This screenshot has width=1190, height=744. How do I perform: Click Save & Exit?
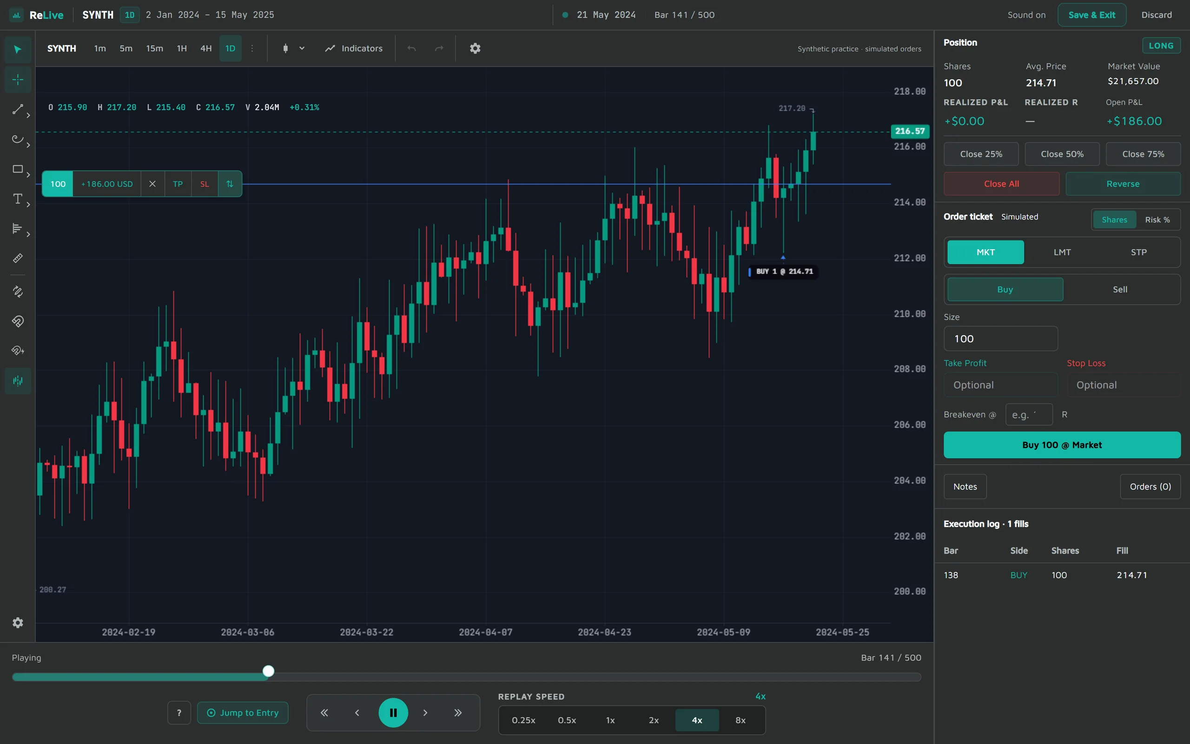pos(1091,15)
